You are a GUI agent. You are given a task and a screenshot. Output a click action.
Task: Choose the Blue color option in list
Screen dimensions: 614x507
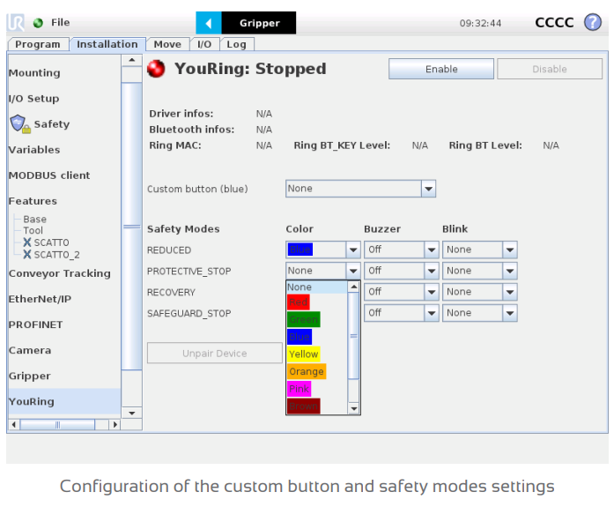coord(300,337)
